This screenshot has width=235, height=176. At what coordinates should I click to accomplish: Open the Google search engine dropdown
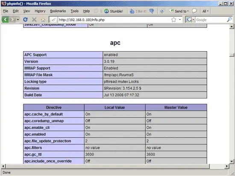[190, 20]
